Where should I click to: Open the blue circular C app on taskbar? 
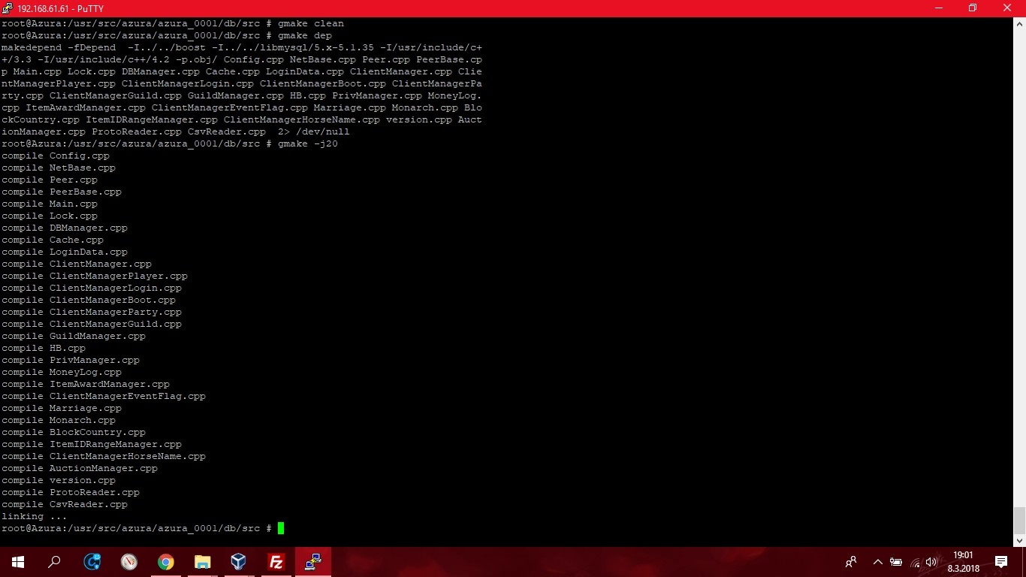(x=92, y=562)
